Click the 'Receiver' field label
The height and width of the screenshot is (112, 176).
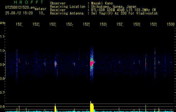coord(58,10)
